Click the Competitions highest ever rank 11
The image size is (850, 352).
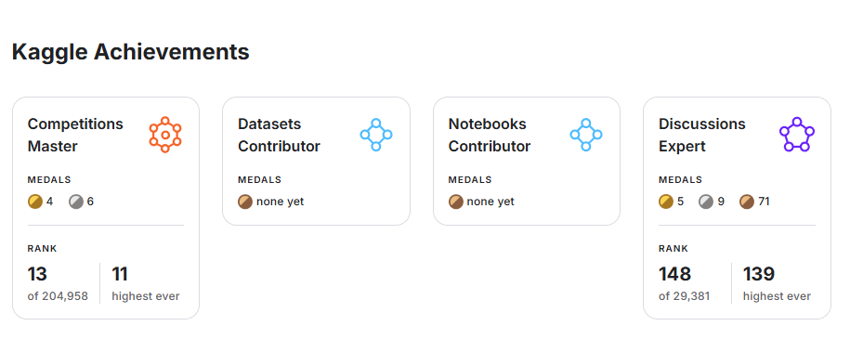click(x=120, y=274)
